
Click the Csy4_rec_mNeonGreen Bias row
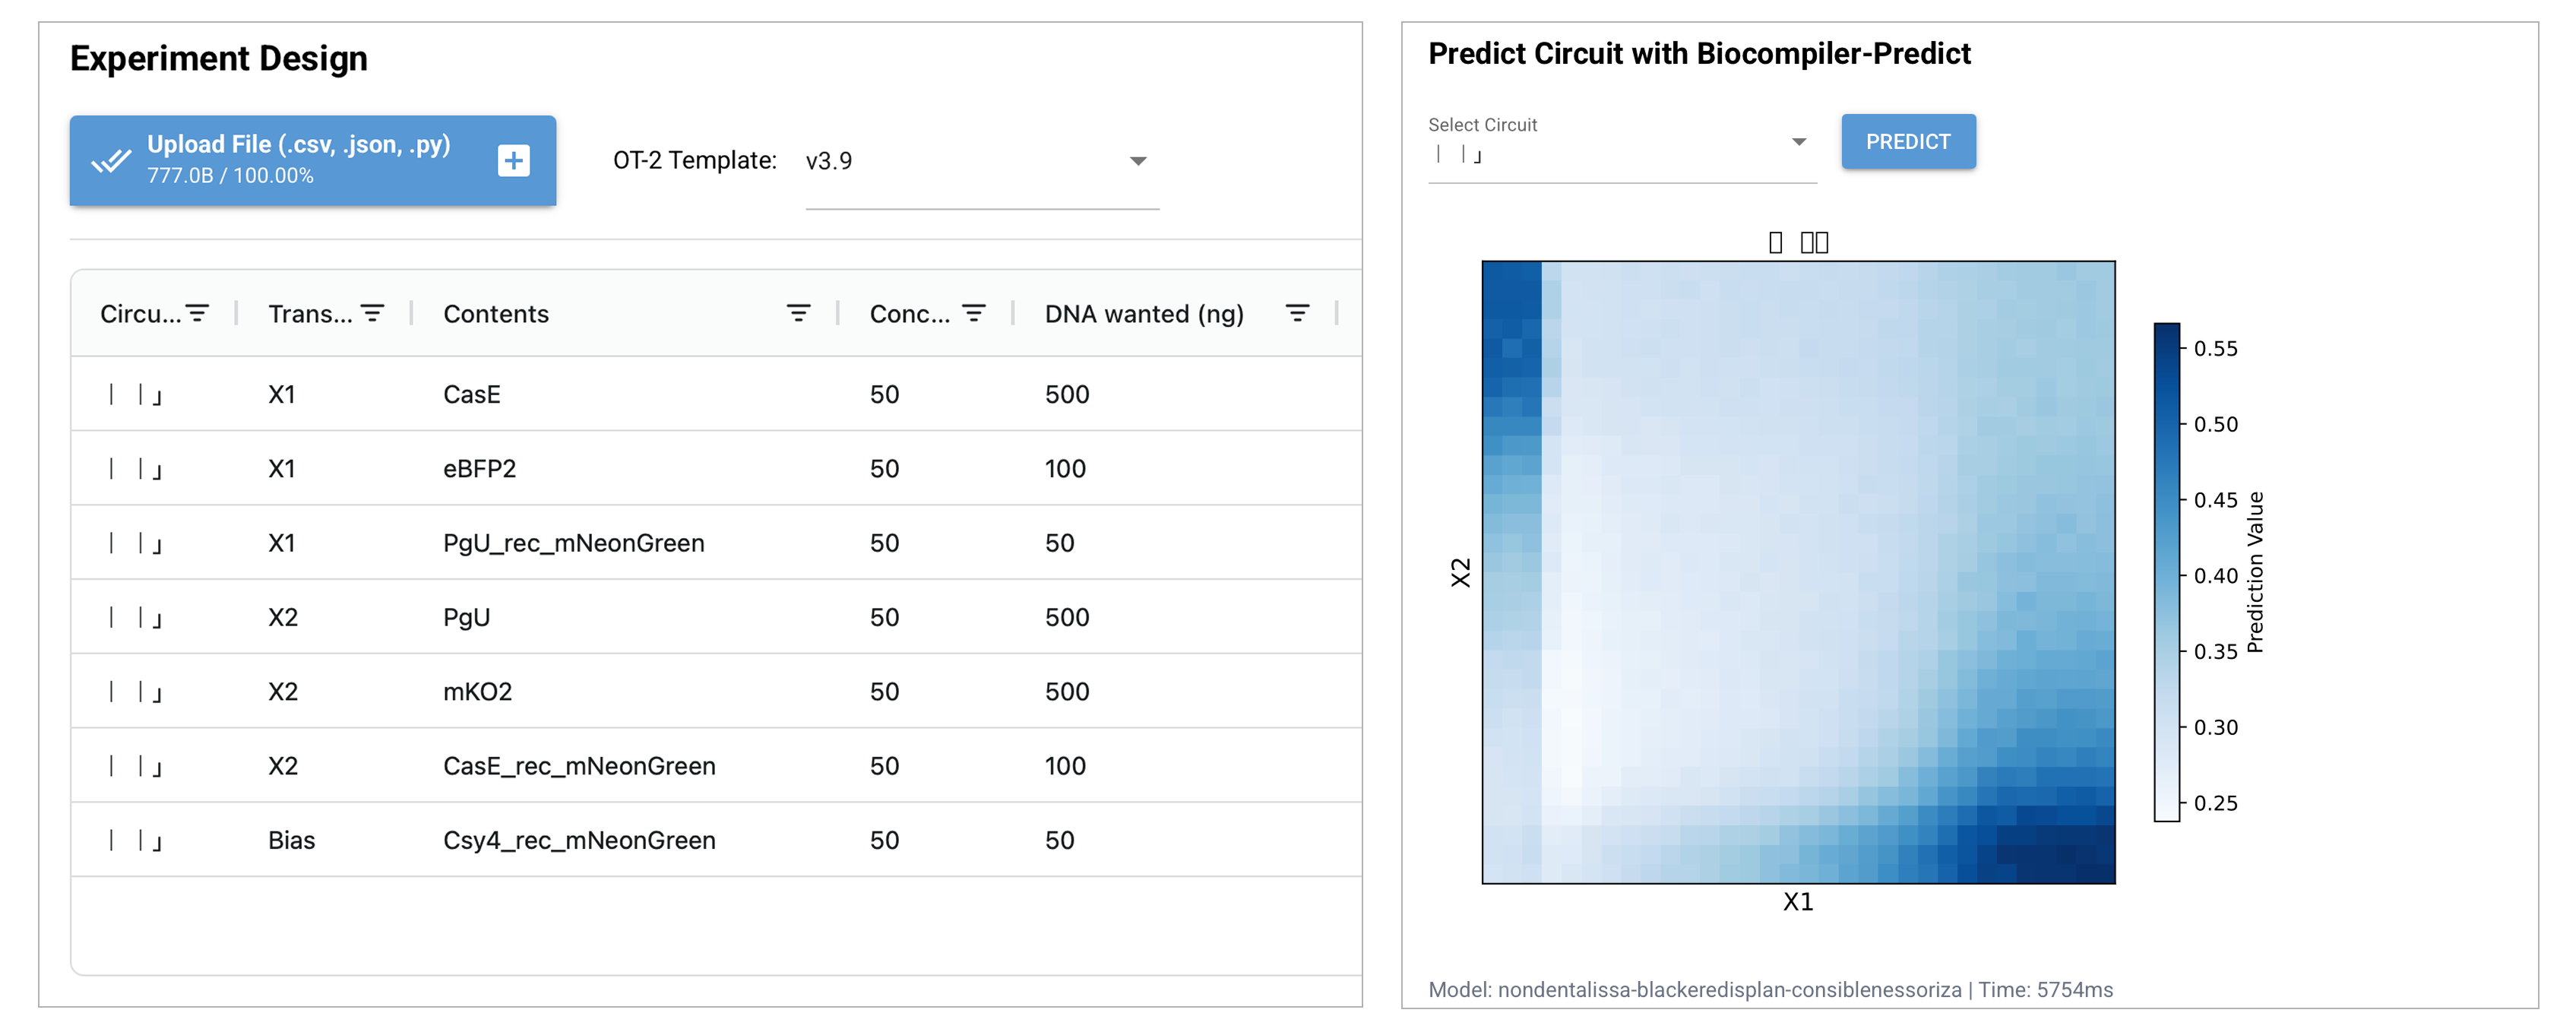point(716,839)
